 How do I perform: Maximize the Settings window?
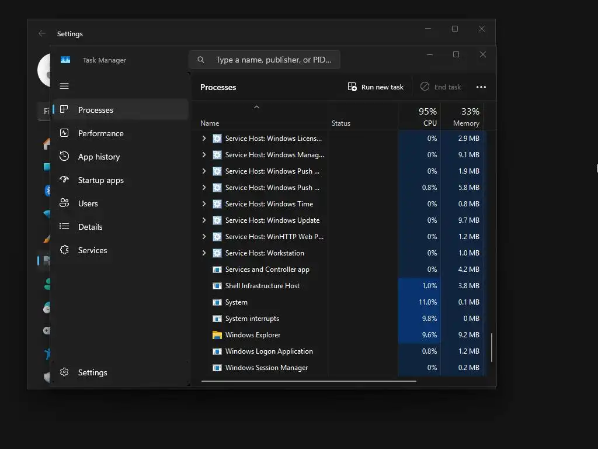[x=454, y=29]
